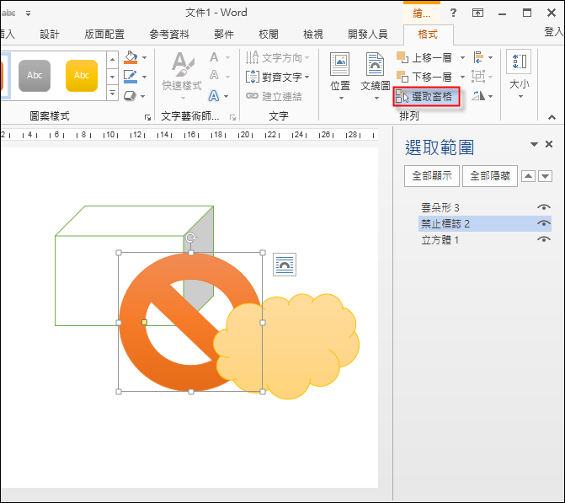Open the 文繞圖 text wrap menu

click(376, 77)
